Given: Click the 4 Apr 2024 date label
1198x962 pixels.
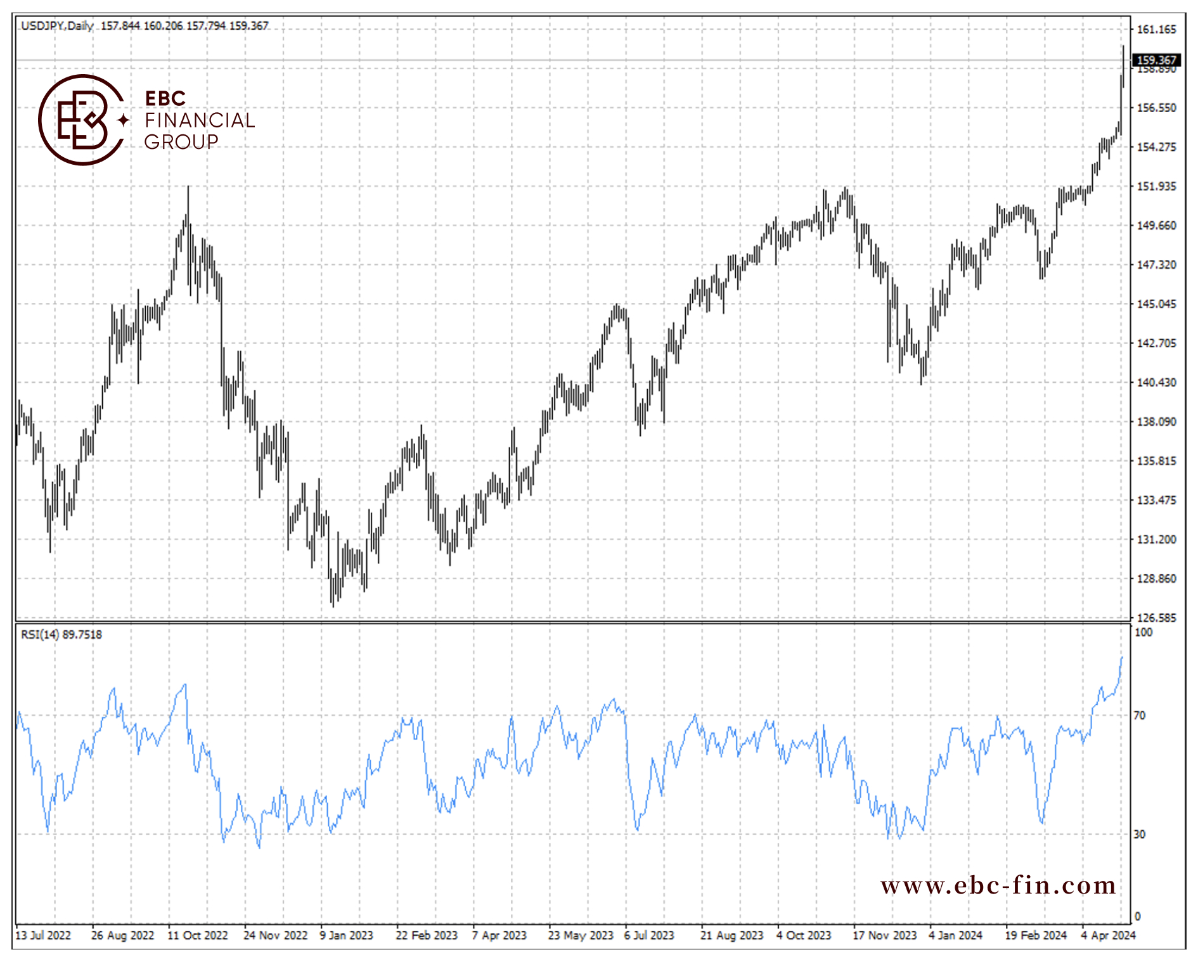Looking at the screenshot, I should (1109, 936).
